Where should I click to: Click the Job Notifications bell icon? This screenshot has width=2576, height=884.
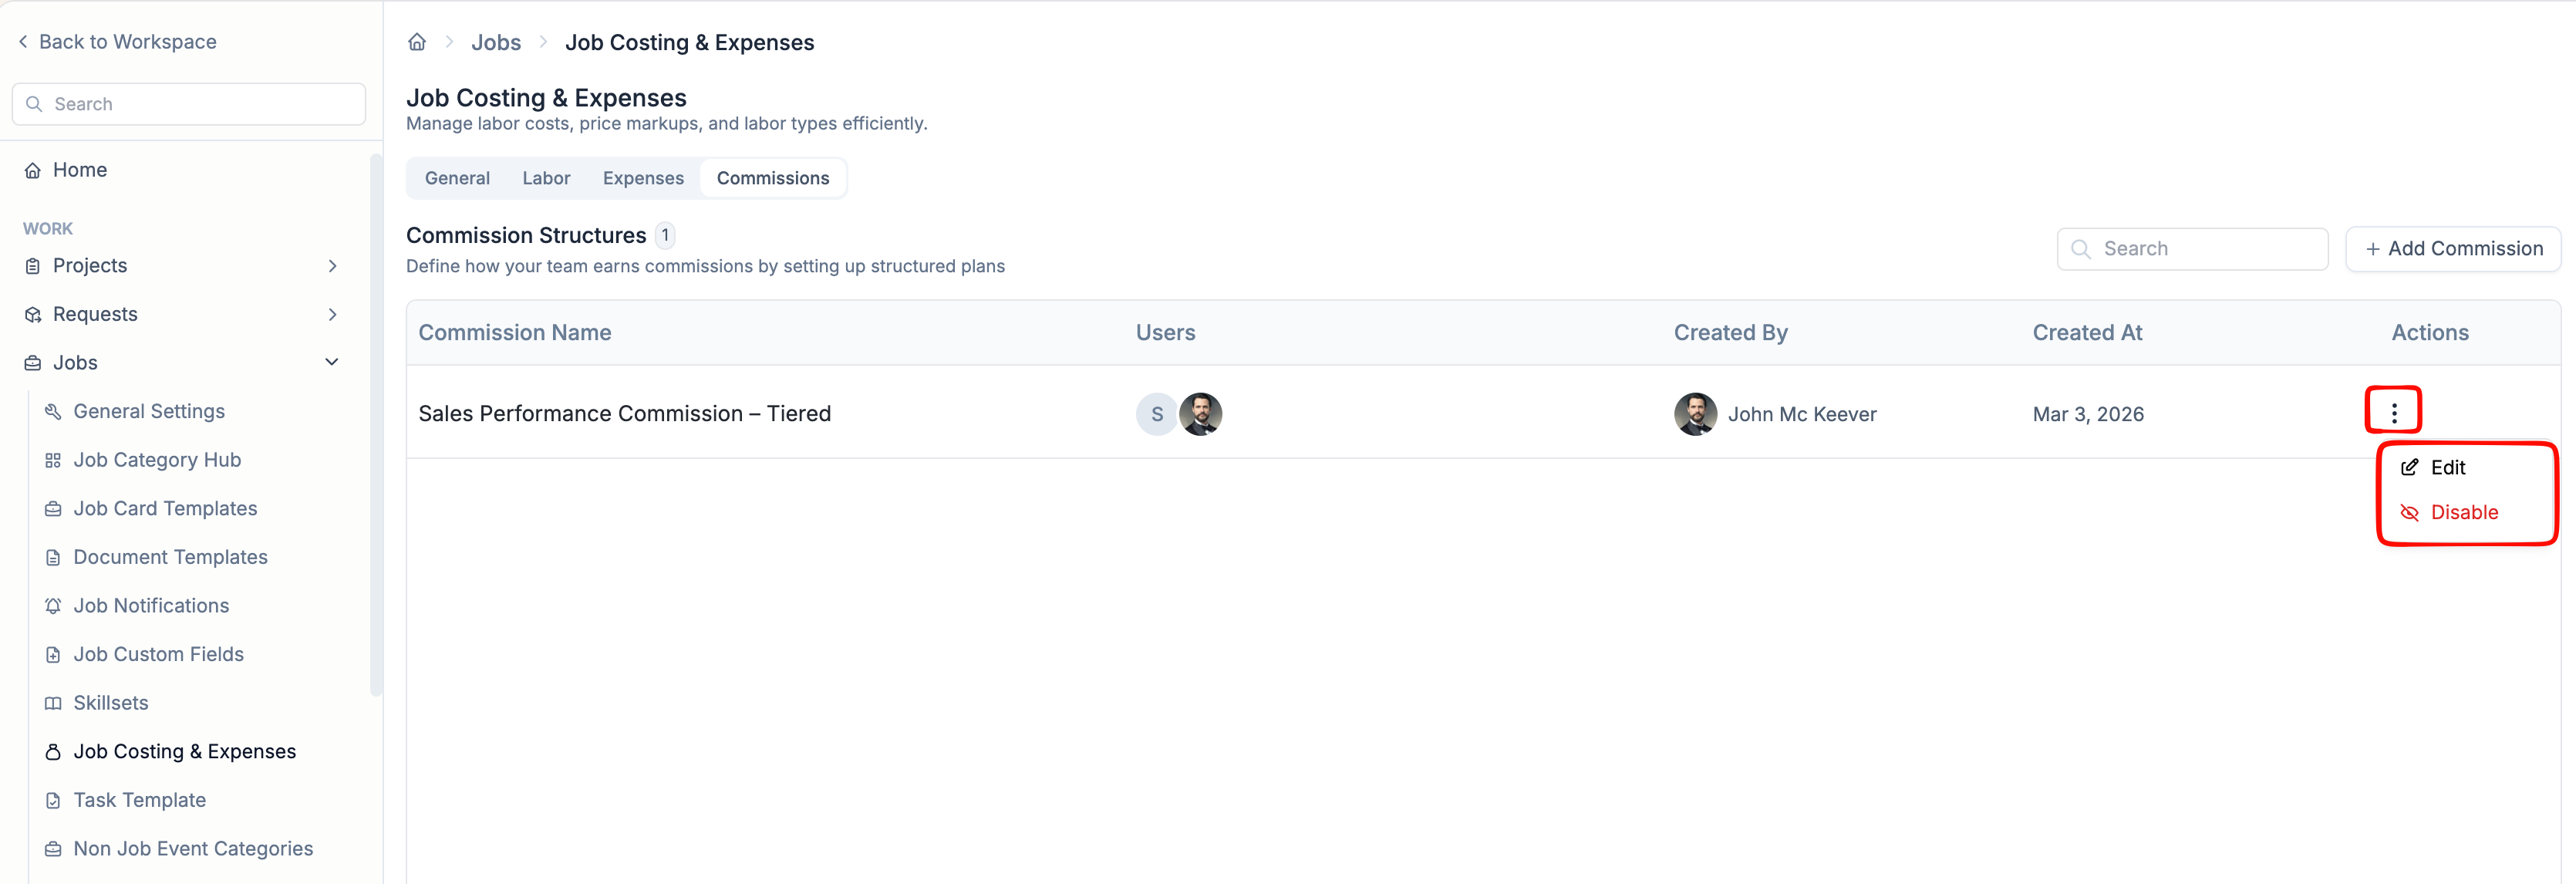coord(53,606)
